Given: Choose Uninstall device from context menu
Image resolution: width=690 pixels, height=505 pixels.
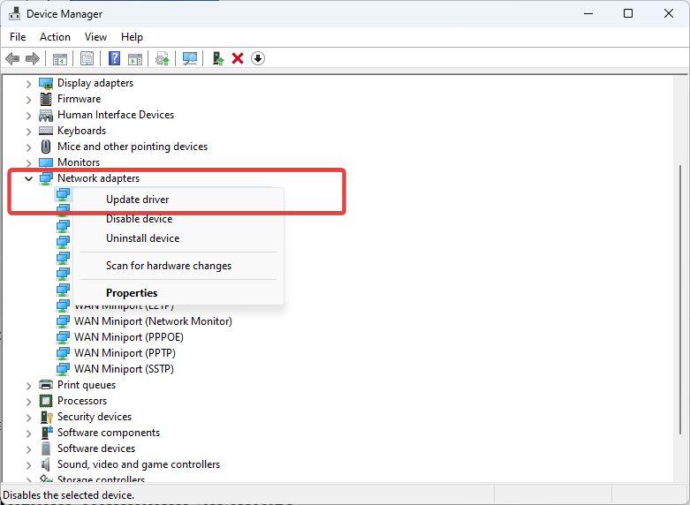Looking at the screenshot, I should [x=178, y=238].
